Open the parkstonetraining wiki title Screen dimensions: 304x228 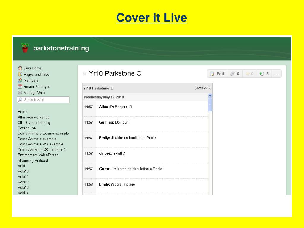coord(61,48)
